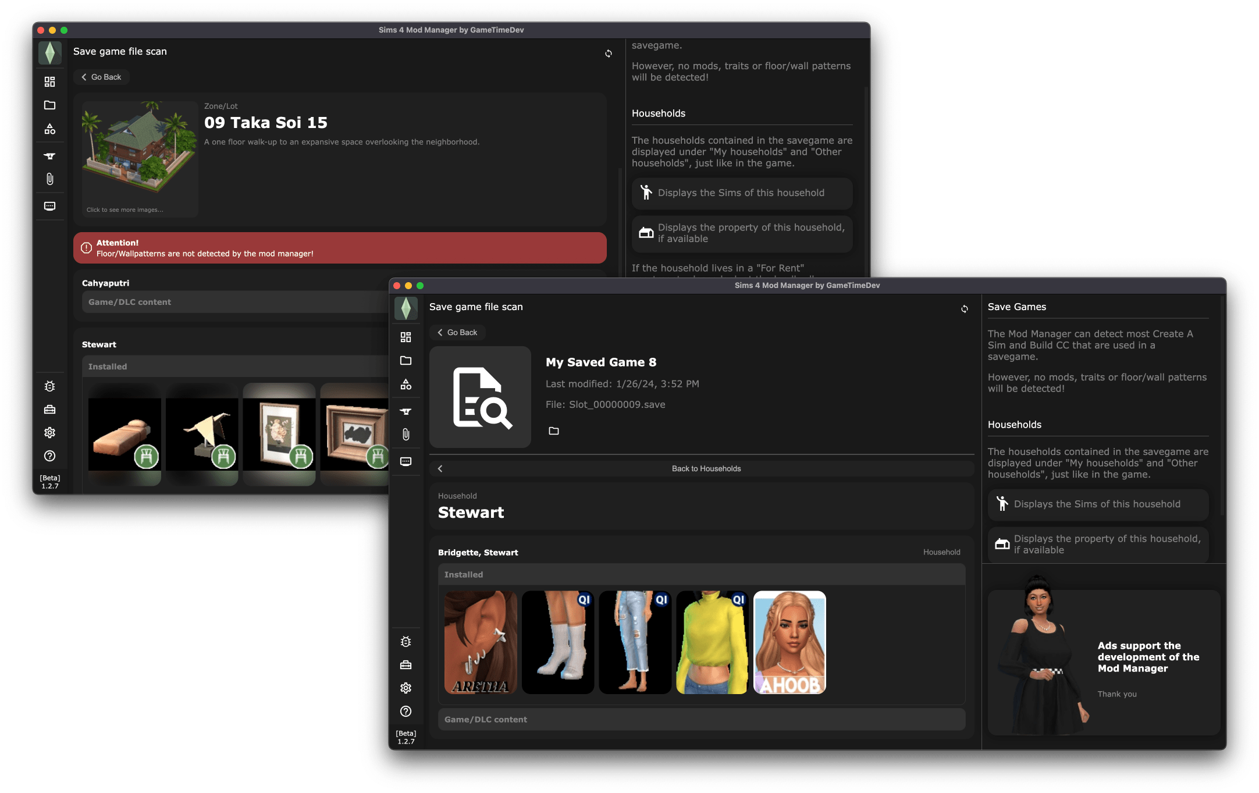1259x793 pixels.
Task: Click paperclip icon in front window sidebar
Action: [x=406, y=435]
